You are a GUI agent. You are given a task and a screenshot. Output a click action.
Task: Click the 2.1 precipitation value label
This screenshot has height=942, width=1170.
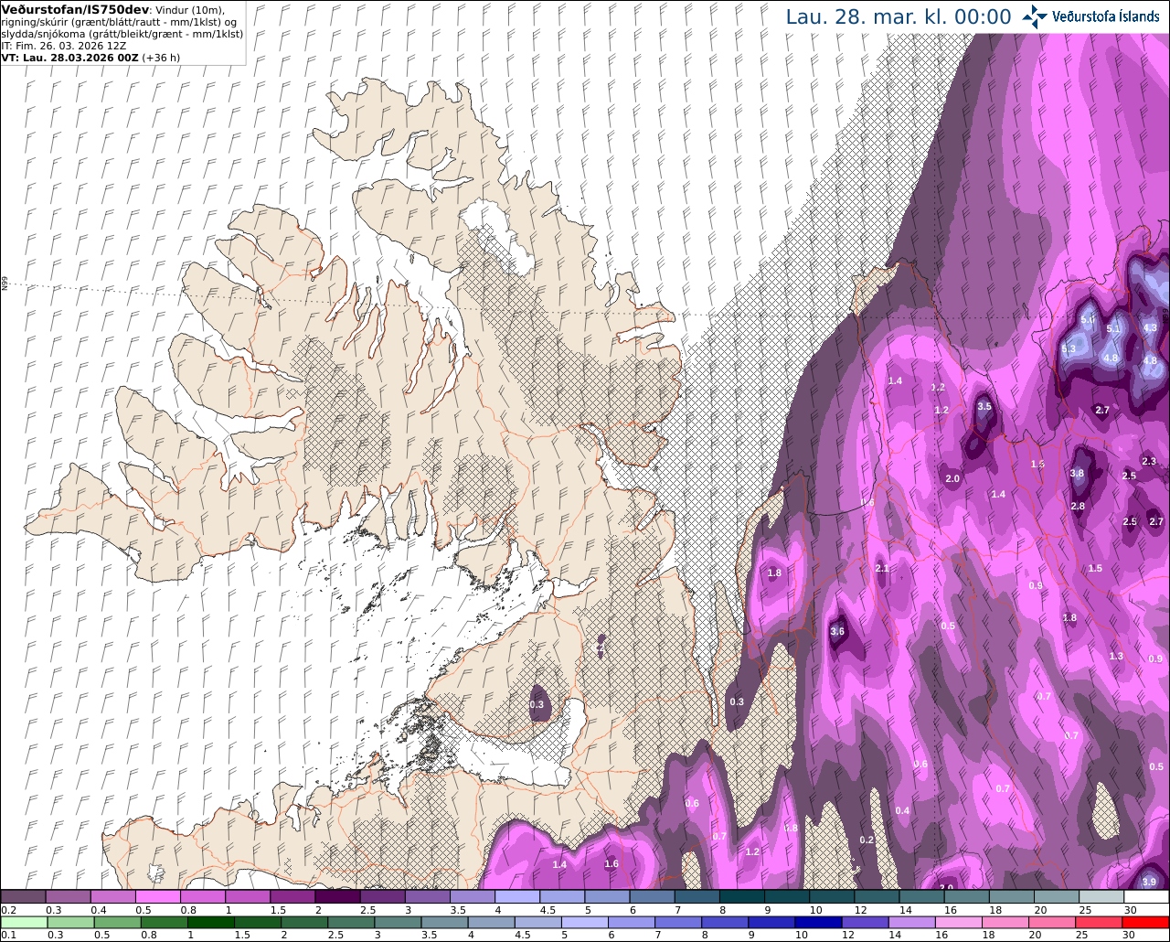coord(882,569)
